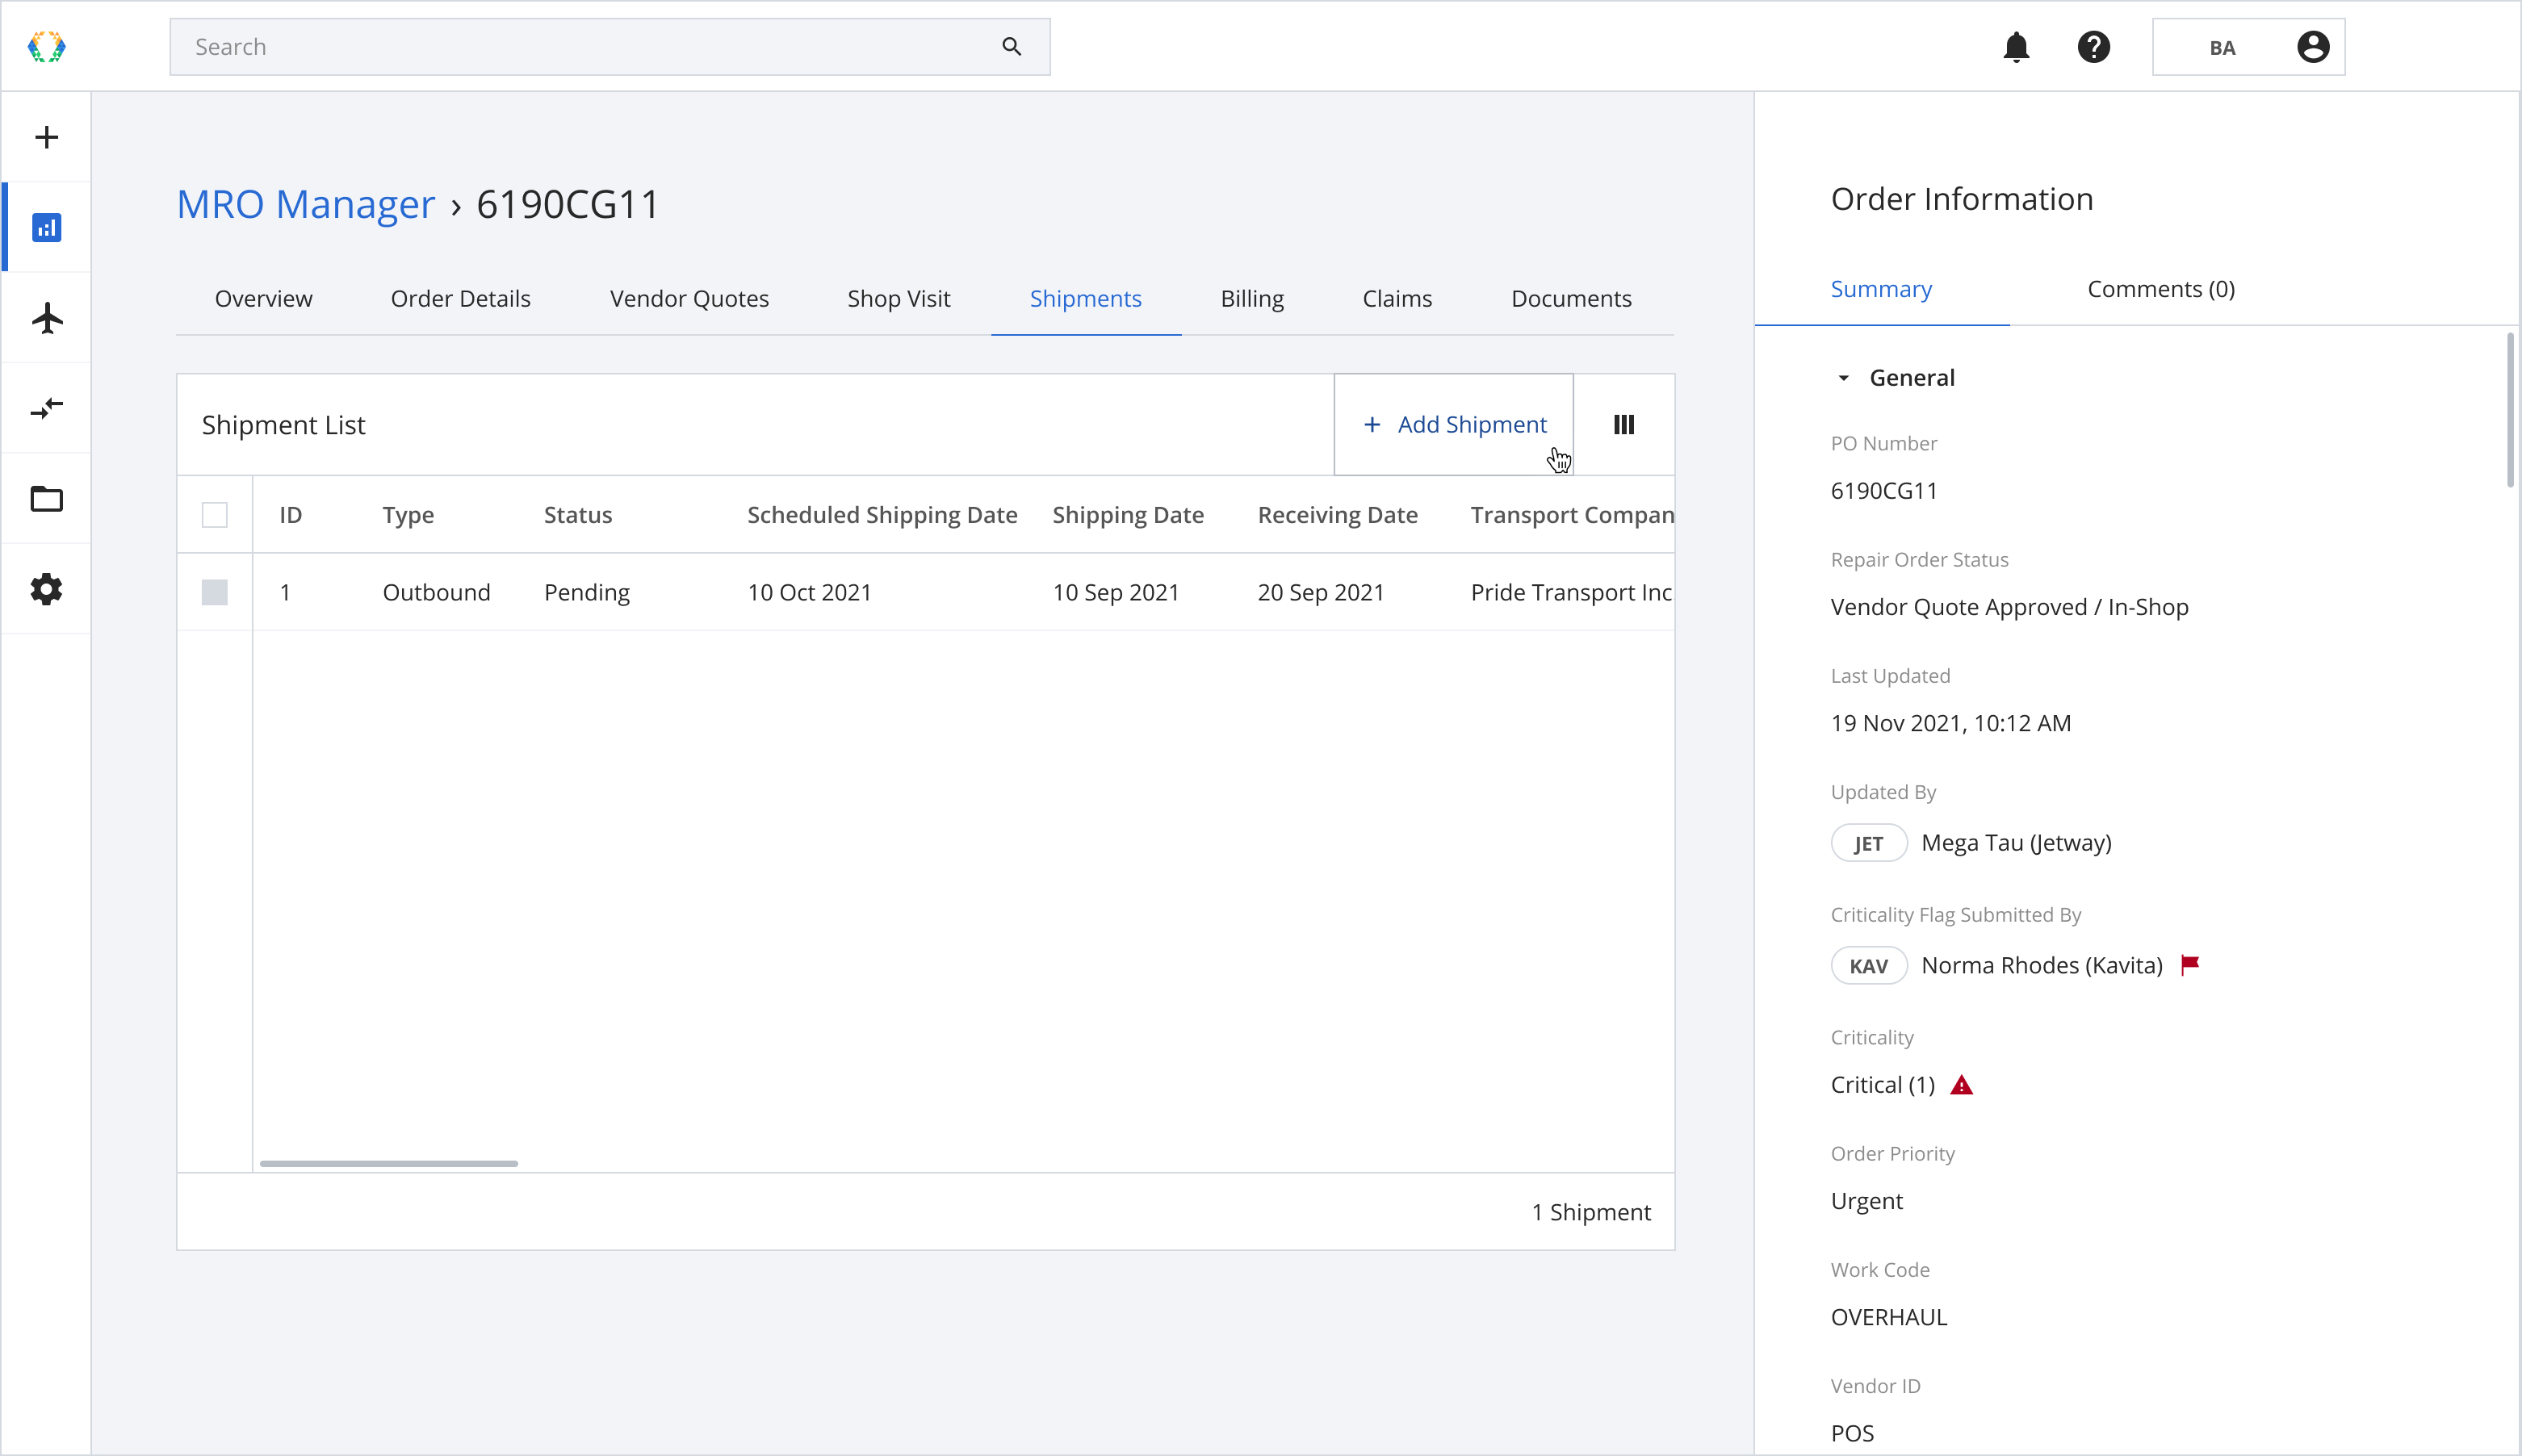Click Scheduled Shipping Date column header
Screen dimensions: 2522x1456
[882, 515]
